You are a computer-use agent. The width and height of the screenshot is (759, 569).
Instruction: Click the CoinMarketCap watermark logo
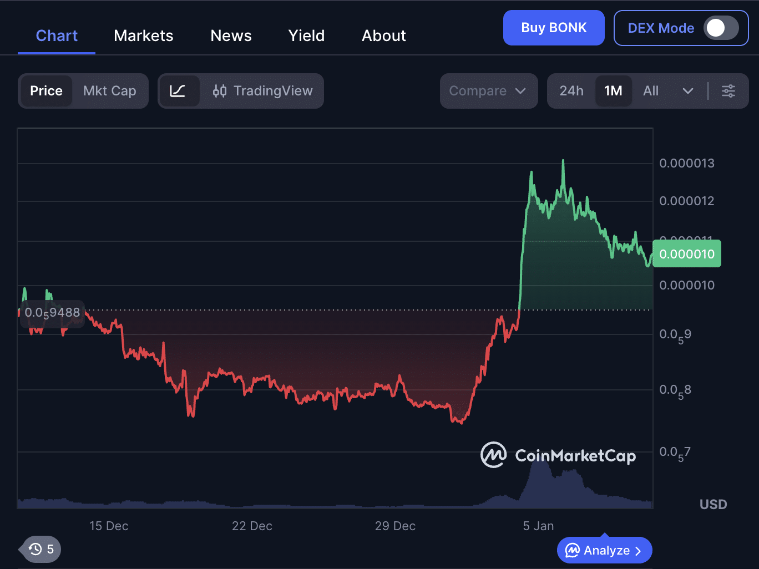click(x=493, y=455)
